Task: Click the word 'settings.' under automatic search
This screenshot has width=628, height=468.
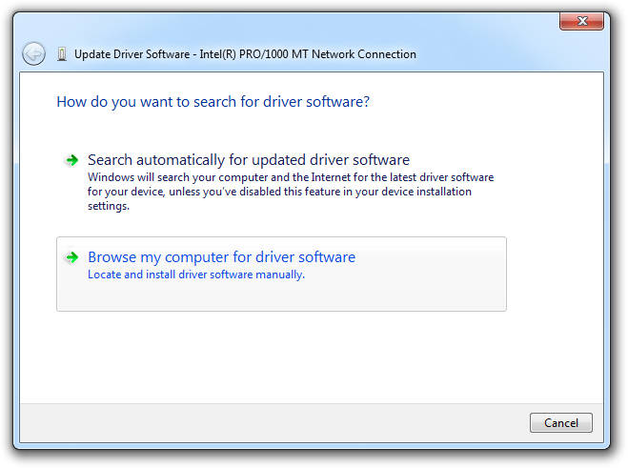Action: (109, 206)
